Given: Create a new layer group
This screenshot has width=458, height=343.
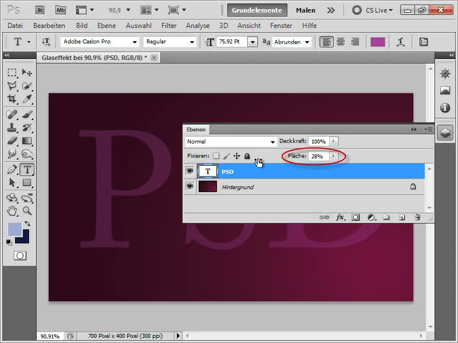Looking at the screenshot, I should tap(386, 217).
